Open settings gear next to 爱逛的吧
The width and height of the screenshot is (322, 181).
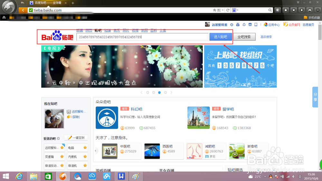(59, 138)
